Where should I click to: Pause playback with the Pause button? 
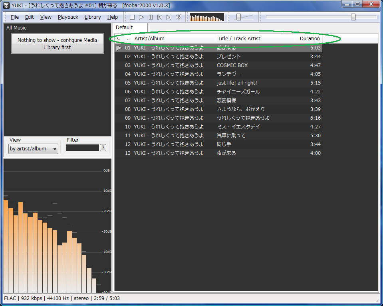pyautogui.click(x=151, y=17)
